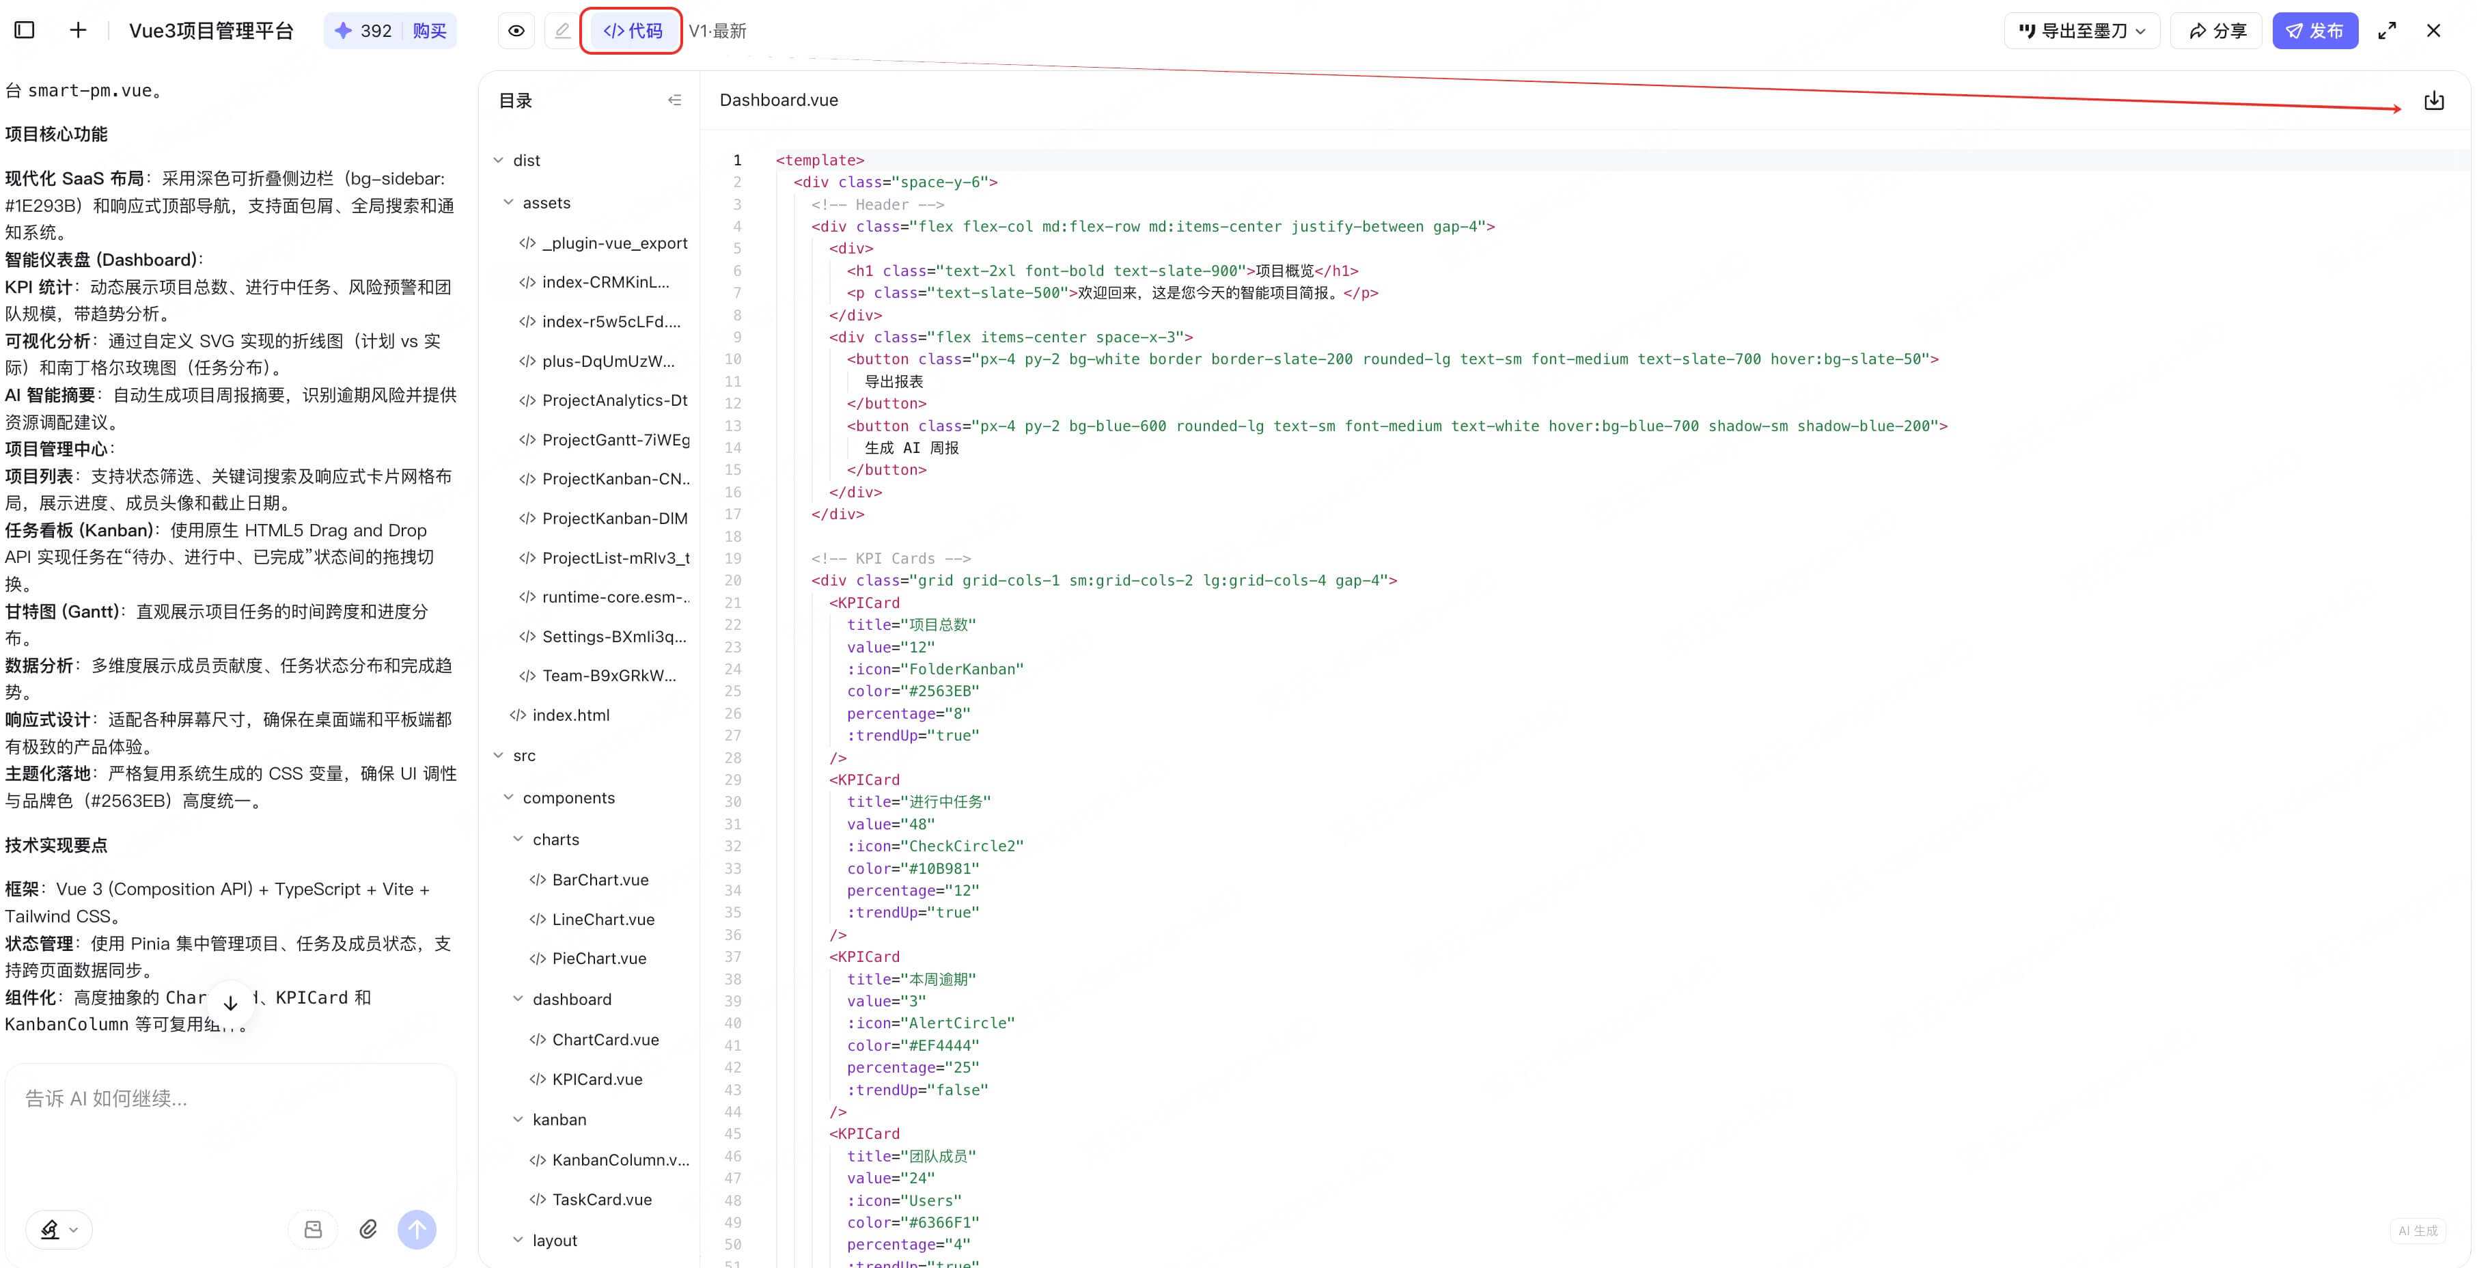The width and height of the screenshot is (2477, 1268).
Task: Click the 发布 publish button
Action: [x=2314, y=31]
